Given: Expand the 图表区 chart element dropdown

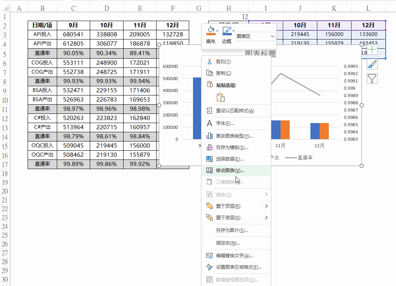Looking at the screenshot, I should (x=255, y=36).
